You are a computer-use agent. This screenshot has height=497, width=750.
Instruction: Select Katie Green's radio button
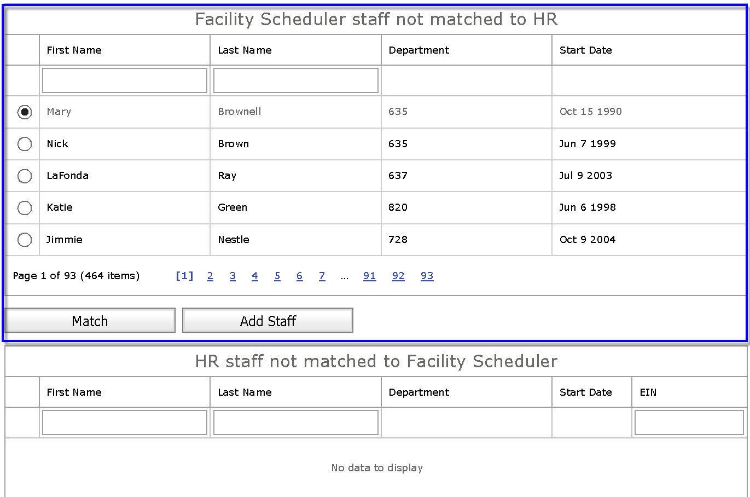[25, 208]
